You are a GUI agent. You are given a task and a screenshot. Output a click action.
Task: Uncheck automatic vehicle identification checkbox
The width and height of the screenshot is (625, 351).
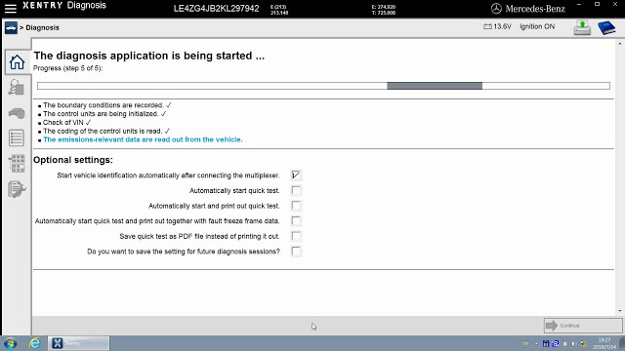point(296,175)
